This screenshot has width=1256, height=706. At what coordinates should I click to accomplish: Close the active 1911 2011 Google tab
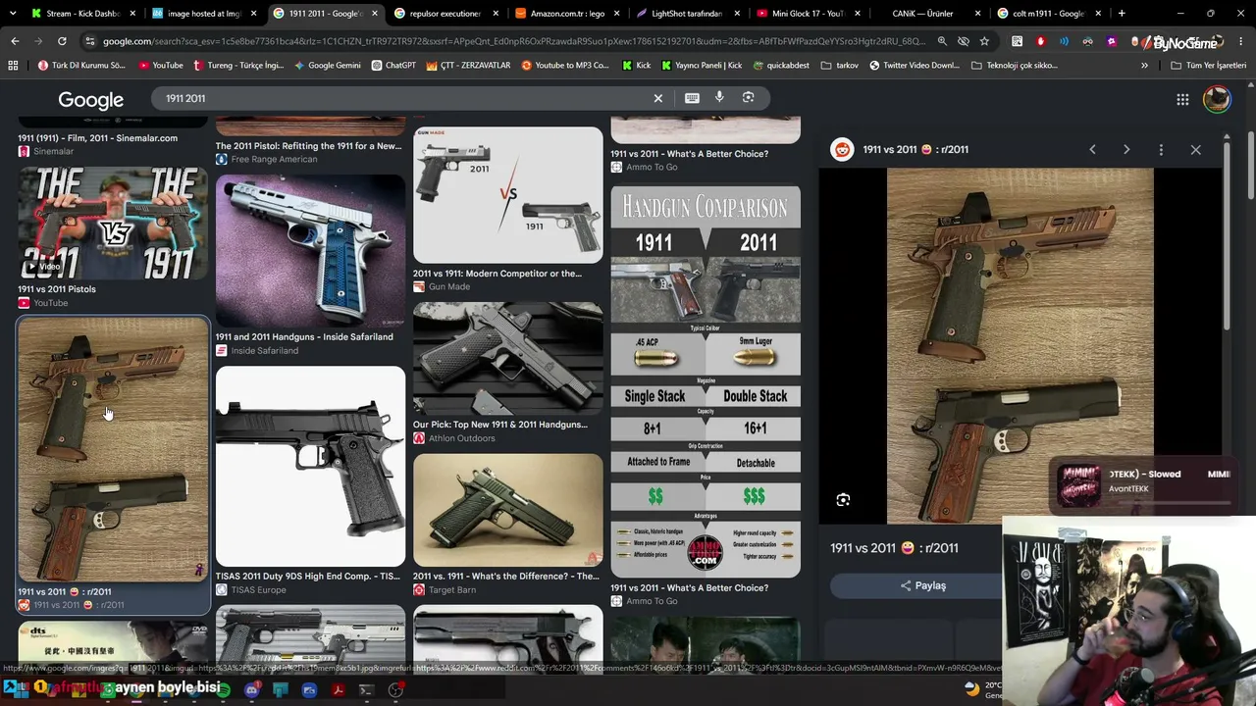click(374, 14)
